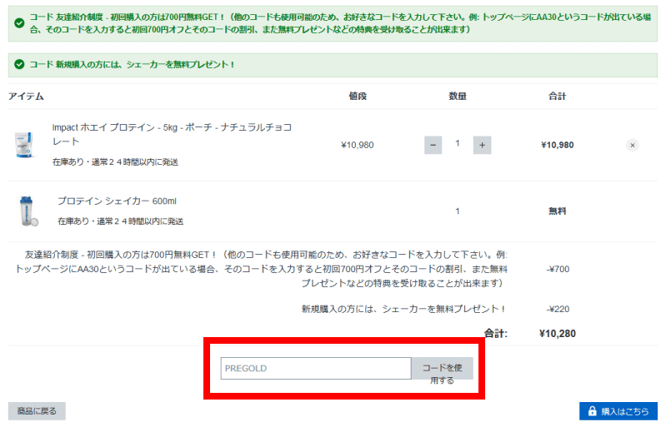
Task: Apply code with コードを使用する button
Action: pyautogui.click(x=442, y=368)
